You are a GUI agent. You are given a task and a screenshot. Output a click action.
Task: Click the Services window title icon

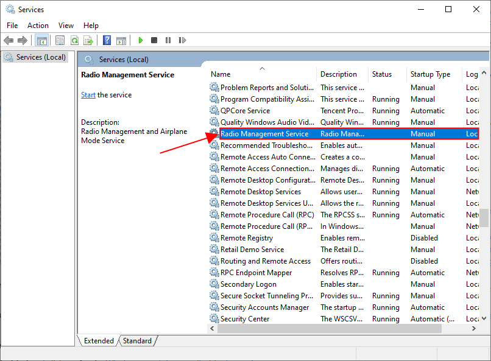click(x=10, y=9)
